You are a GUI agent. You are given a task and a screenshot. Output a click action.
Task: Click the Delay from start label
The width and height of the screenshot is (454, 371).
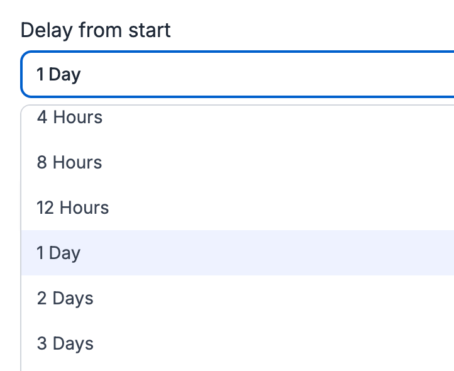(x=96, y=30)
